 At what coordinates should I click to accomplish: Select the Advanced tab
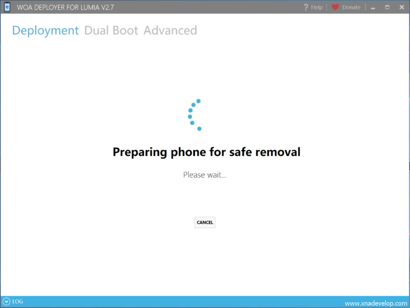pyautogui.click(x=170, y=31)
